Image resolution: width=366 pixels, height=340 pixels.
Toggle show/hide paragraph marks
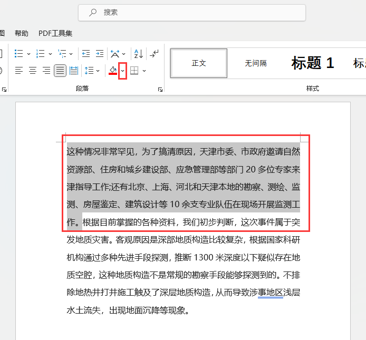coord(155,54)
